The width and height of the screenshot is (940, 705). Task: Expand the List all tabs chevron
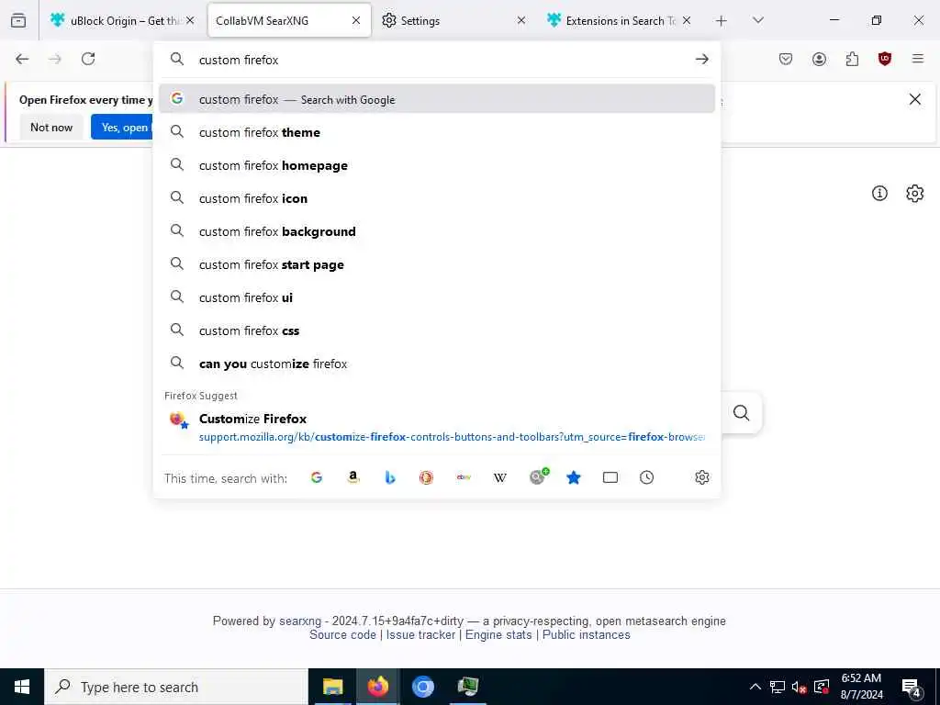758,20
